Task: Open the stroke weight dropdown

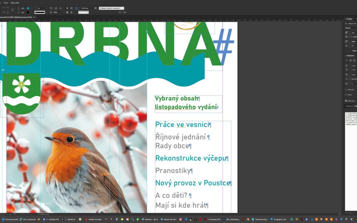Action: point(46,8)
